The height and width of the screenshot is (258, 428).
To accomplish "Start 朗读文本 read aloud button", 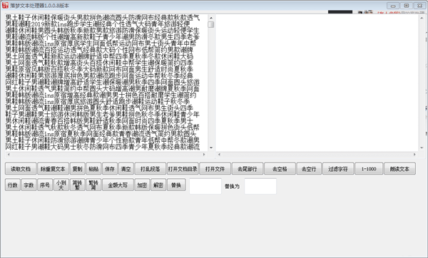I will [399, 169].
